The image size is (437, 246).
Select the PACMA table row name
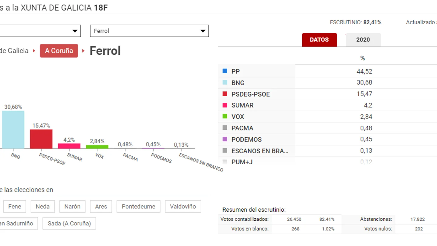coord(242,128)
